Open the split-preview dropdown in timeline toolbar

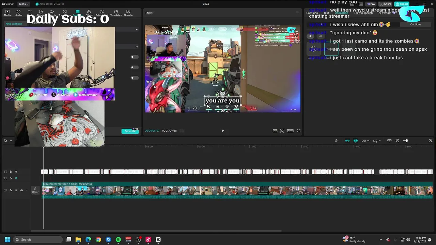pos(380,141)
